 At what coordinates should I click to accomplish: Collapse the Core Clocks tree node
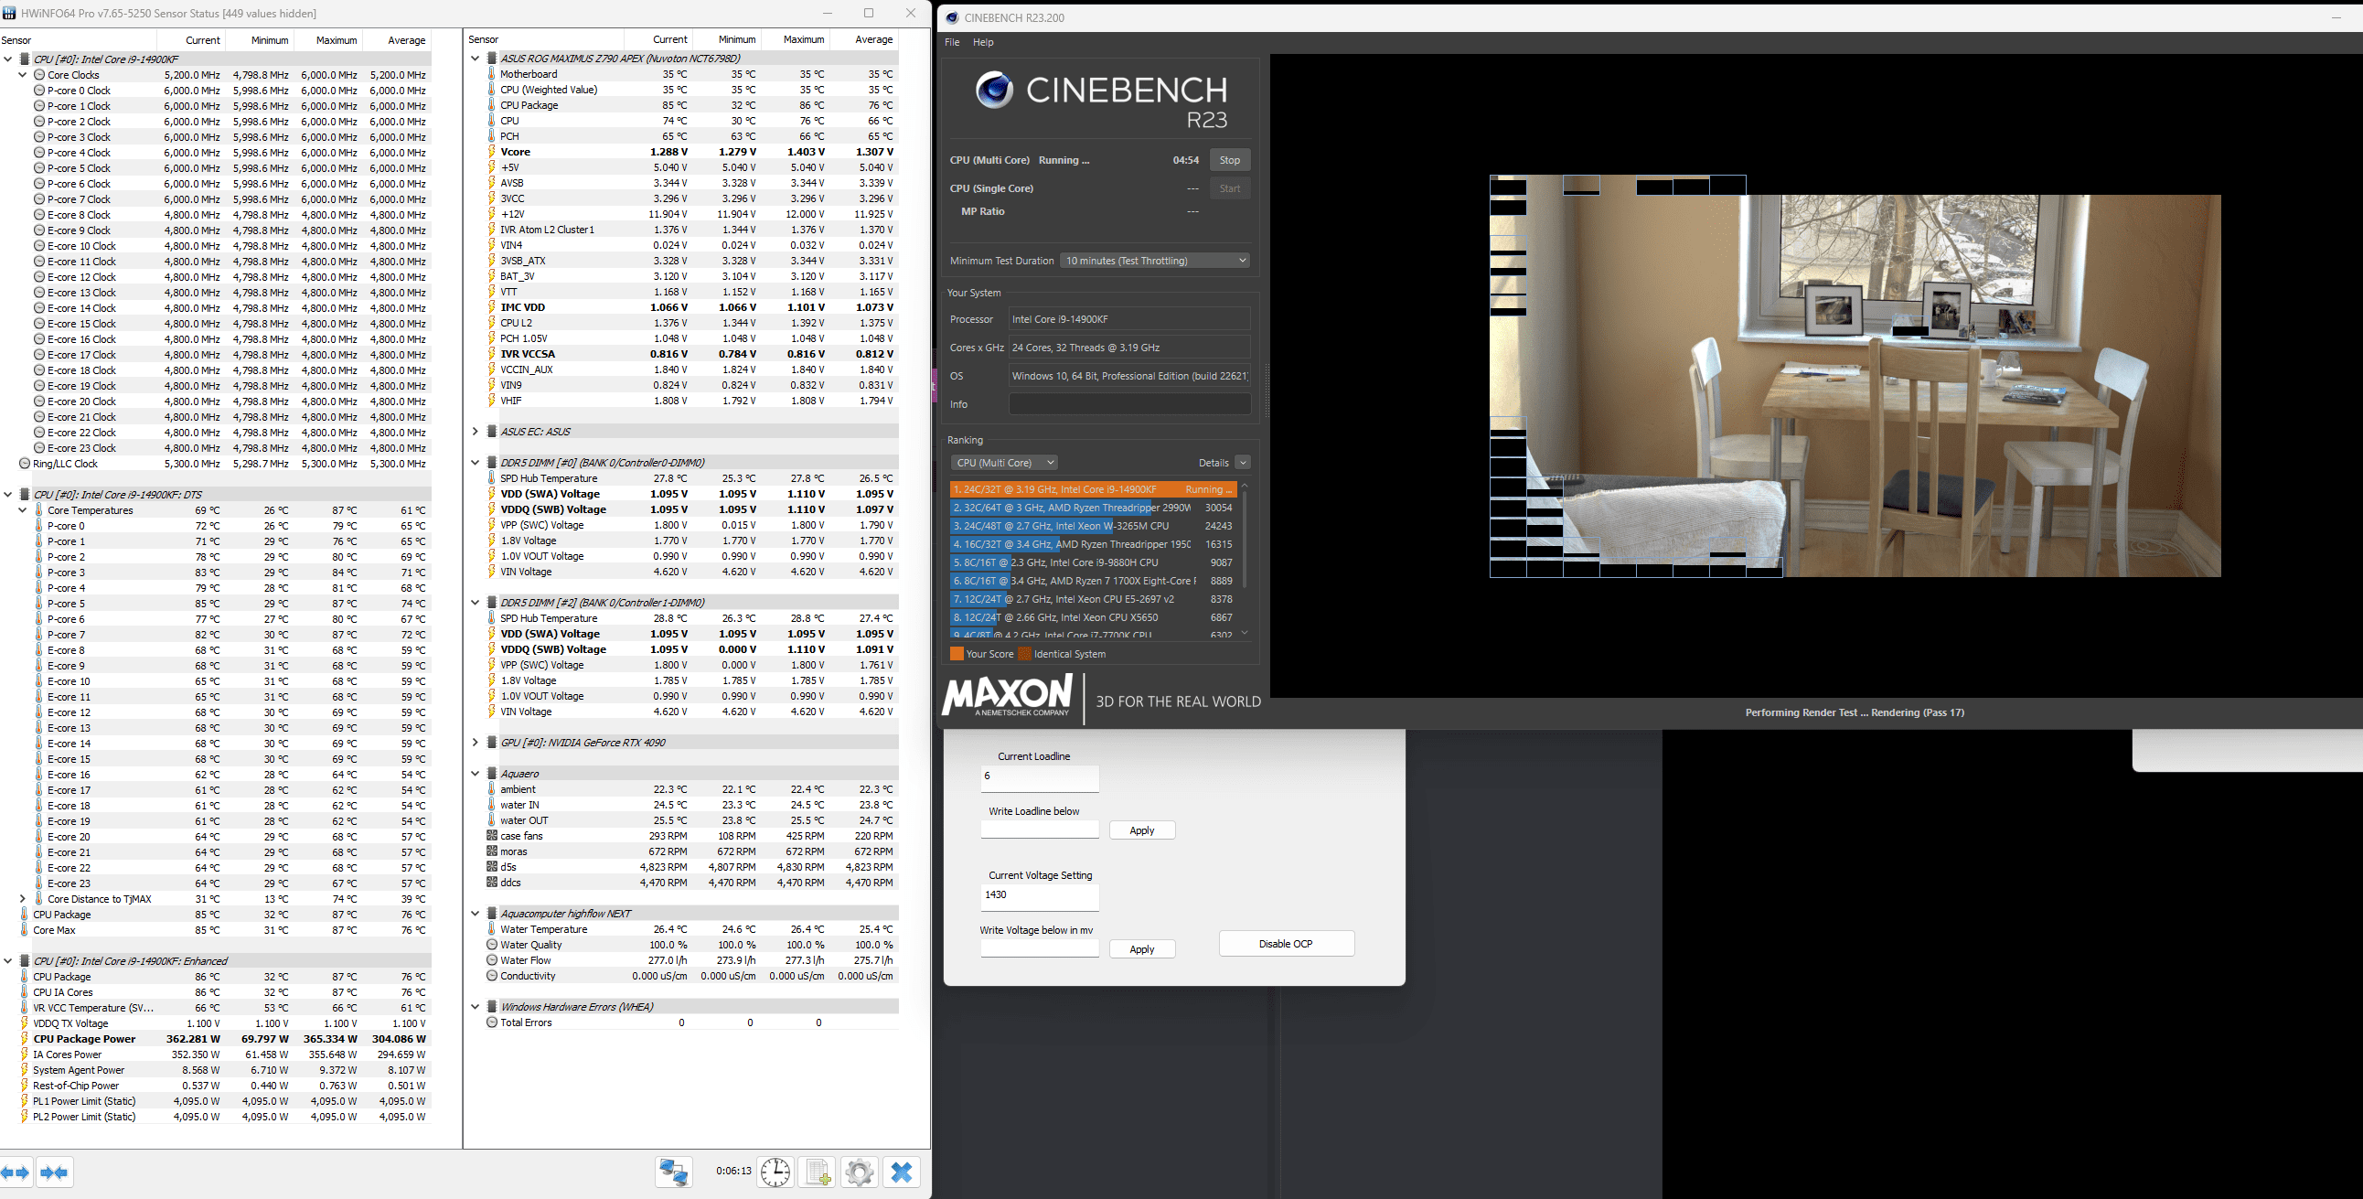(23, 75)
